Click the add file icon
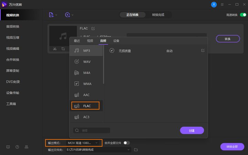248x155 pixels. [x=51, y=15]
